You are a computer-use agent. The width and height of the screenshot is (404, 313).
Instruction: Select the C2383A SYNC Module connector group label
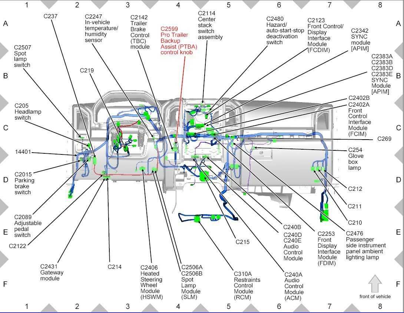(382, 74)
